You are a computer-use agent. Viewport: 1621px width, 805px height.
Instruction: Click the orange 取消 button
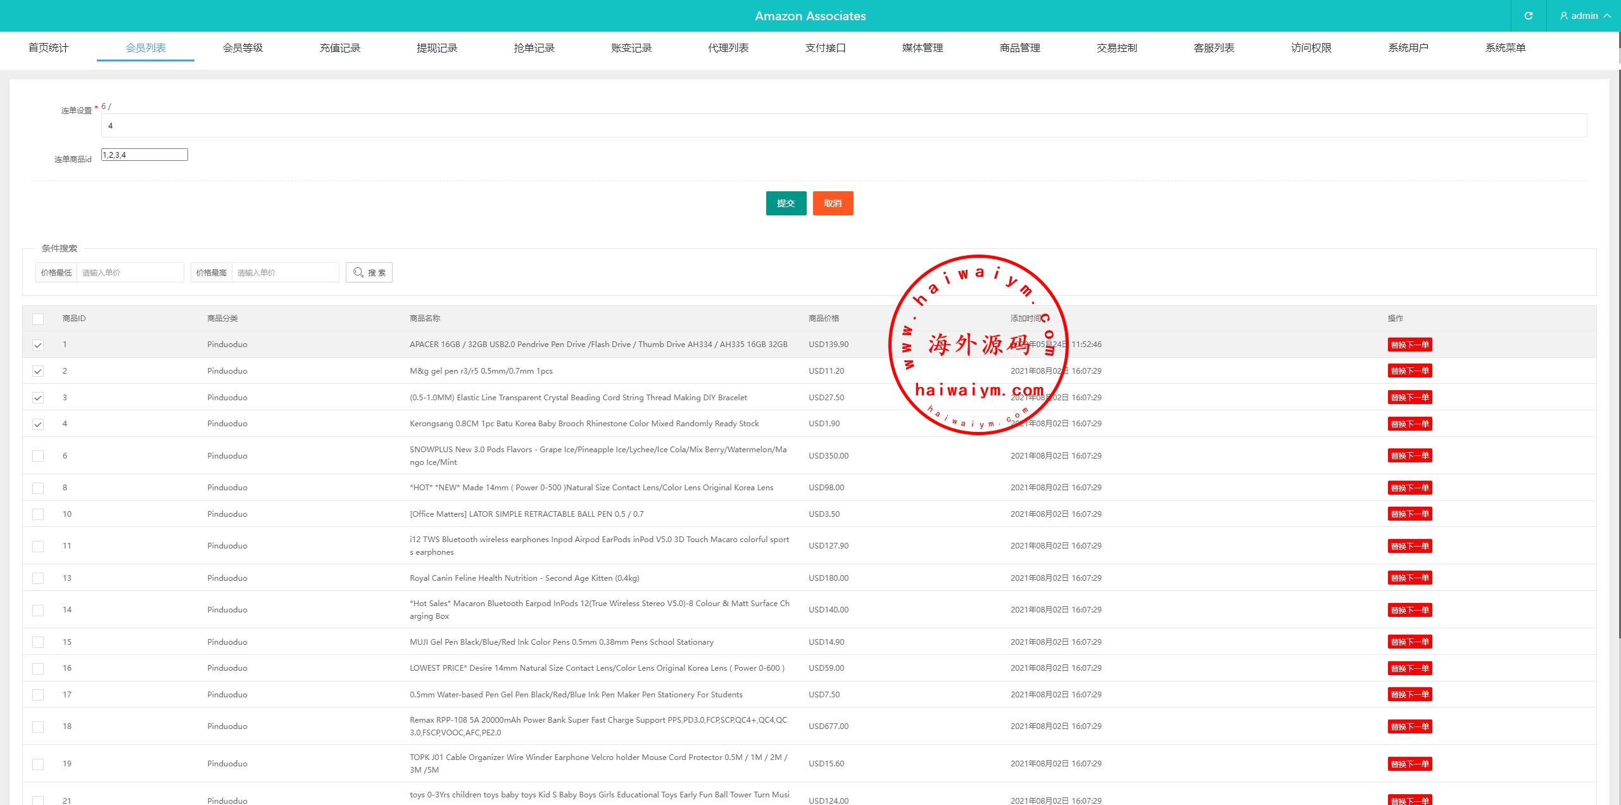tap(833, 203)
